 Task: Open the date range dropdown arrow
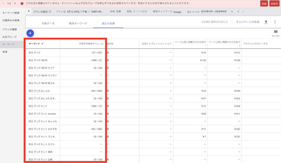tap(232, 12)
